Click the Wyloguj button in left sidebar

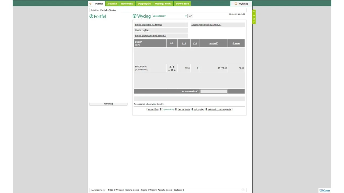(x=108, y=104)
